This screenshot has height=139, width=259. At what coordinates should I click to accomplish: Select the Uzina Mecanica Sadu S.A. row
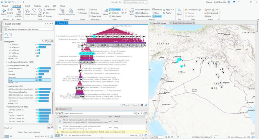(29, 92)
